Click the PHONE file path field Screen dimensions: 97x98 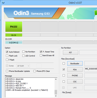point(91,75)
